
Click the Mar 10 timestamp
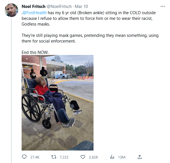[81, 7]
